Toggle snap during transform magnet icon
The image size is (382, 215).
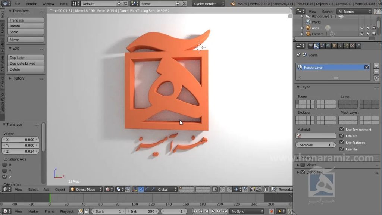(229, 189)
